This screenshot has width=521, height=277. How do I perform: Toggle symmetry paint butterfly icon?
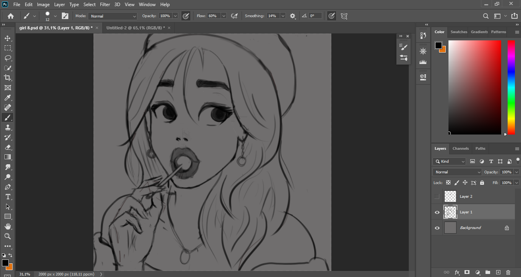tap(344, 16)
